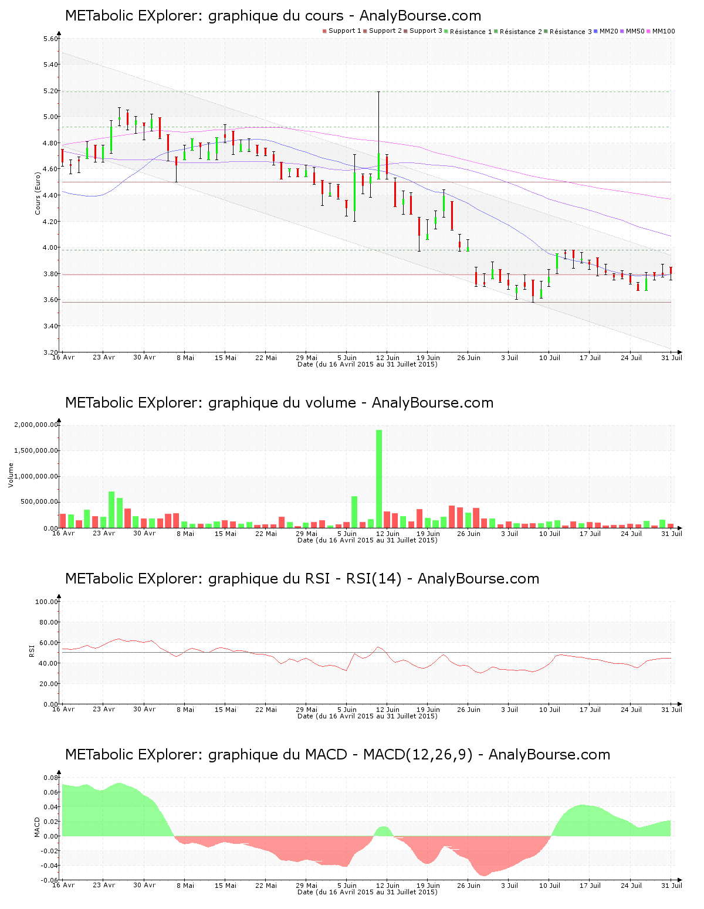Select the Support 2 legend label
704x909 pixels.
[x=385, y=31]
